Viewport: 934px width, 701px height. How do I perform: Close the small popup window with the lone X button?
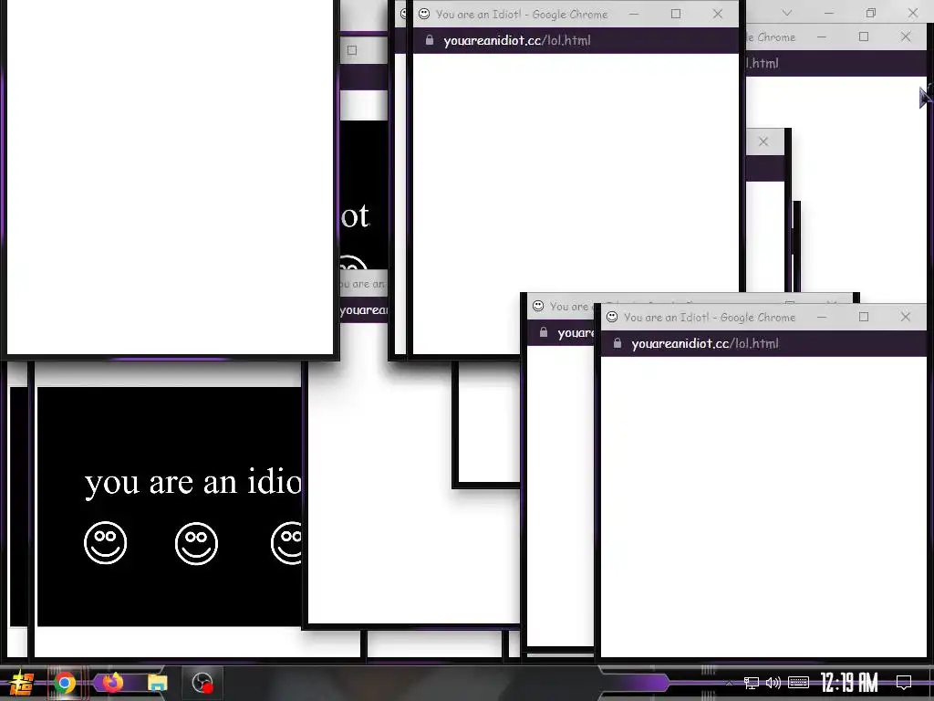pyautogui.click(x=763, y=141)
